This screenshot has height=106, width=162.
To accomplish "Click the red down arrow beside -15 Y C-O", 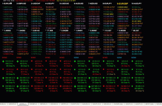I will click(103, 69).
